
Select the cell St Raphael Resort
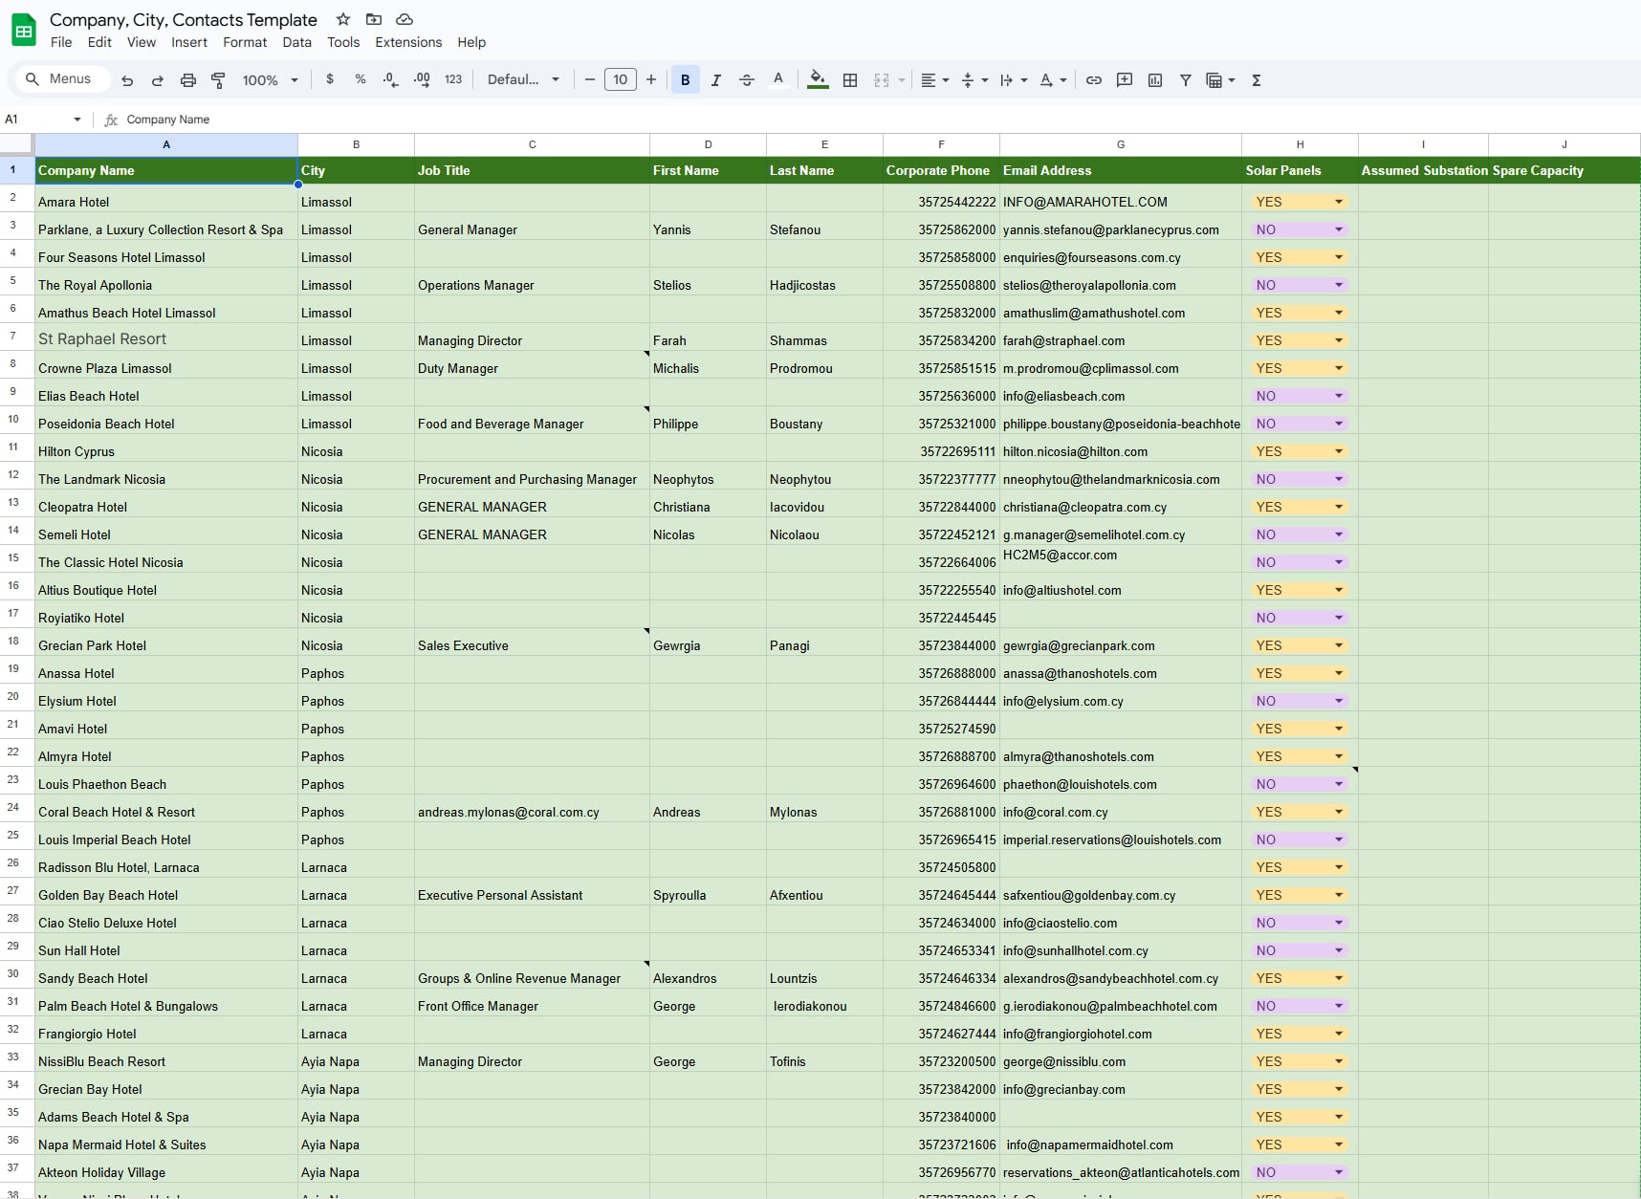pos(166,339)
